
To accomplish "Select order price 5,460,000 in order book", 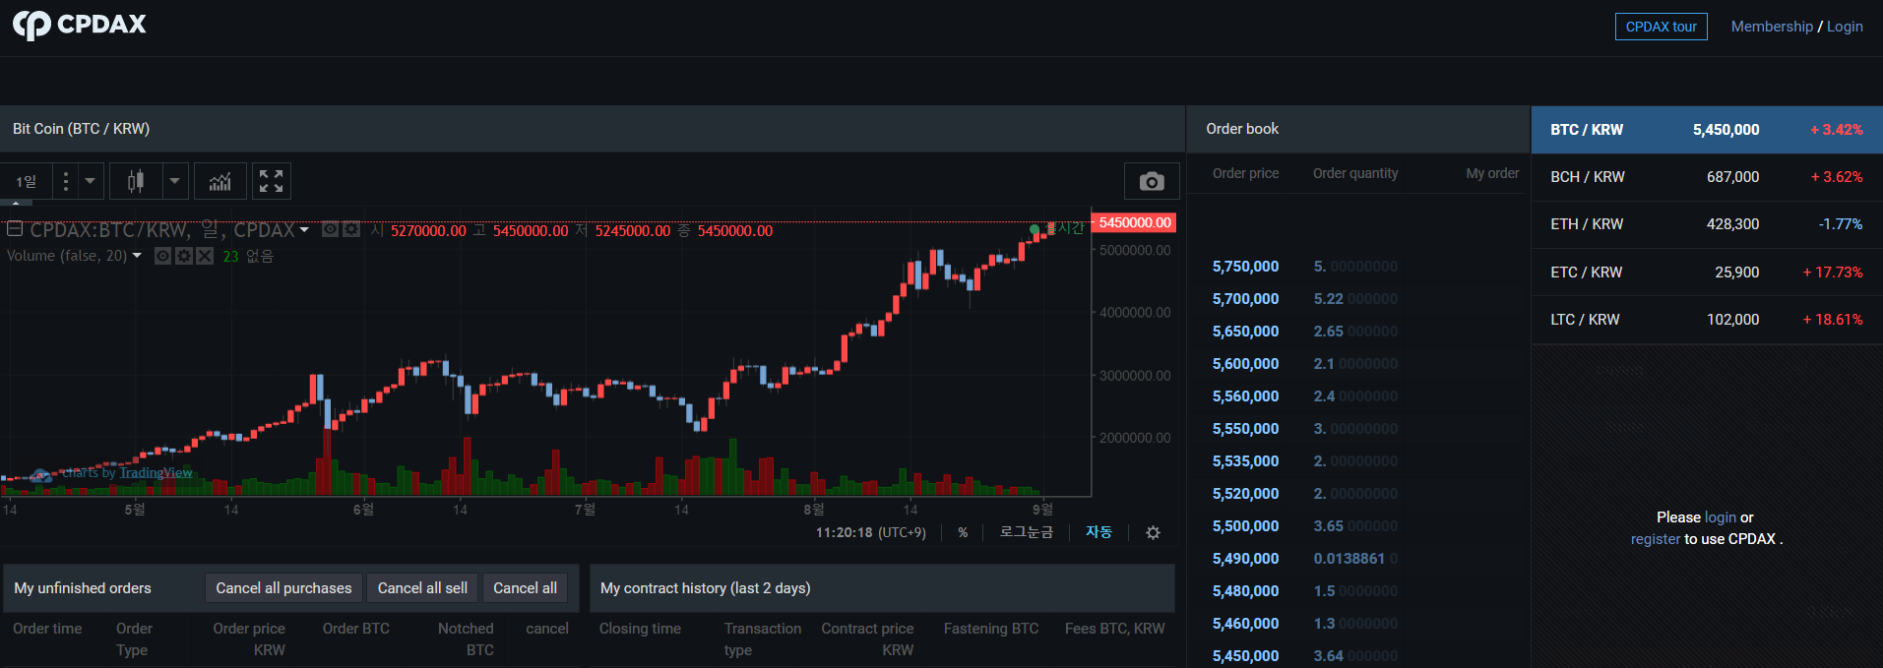I will pos(1245,624).
